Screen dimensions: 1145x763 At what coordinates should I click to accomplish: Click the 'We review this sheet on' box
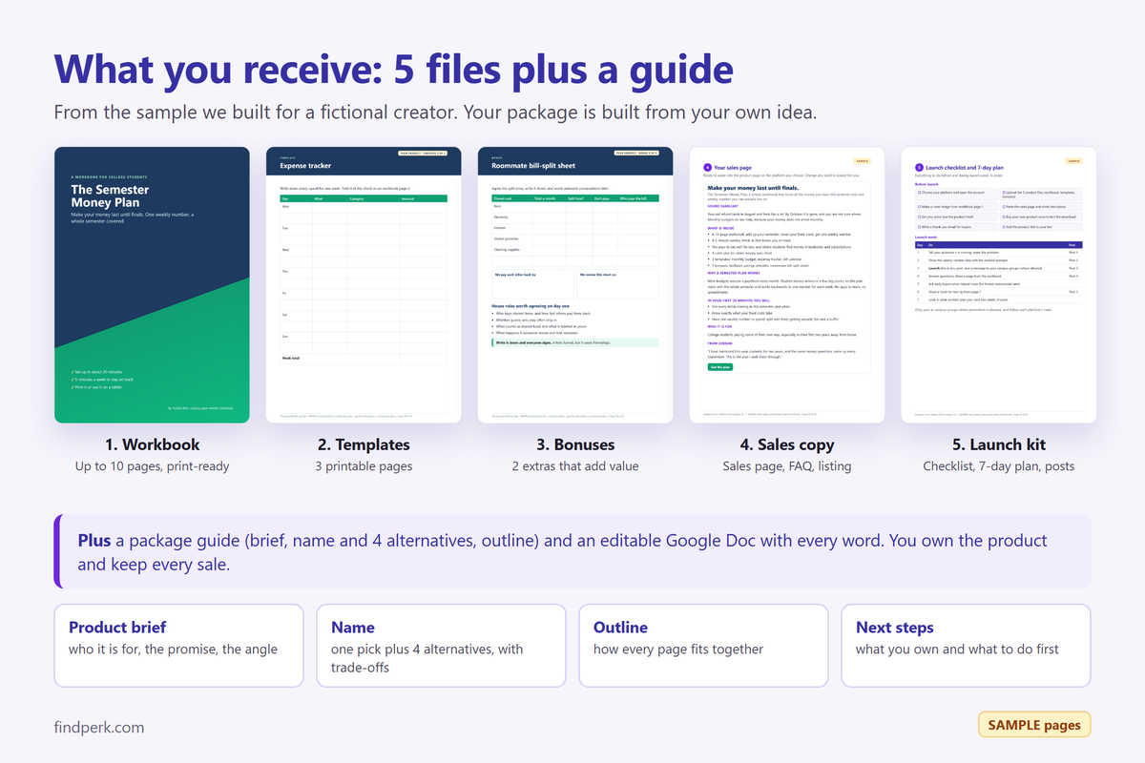[x=617, y=284]
